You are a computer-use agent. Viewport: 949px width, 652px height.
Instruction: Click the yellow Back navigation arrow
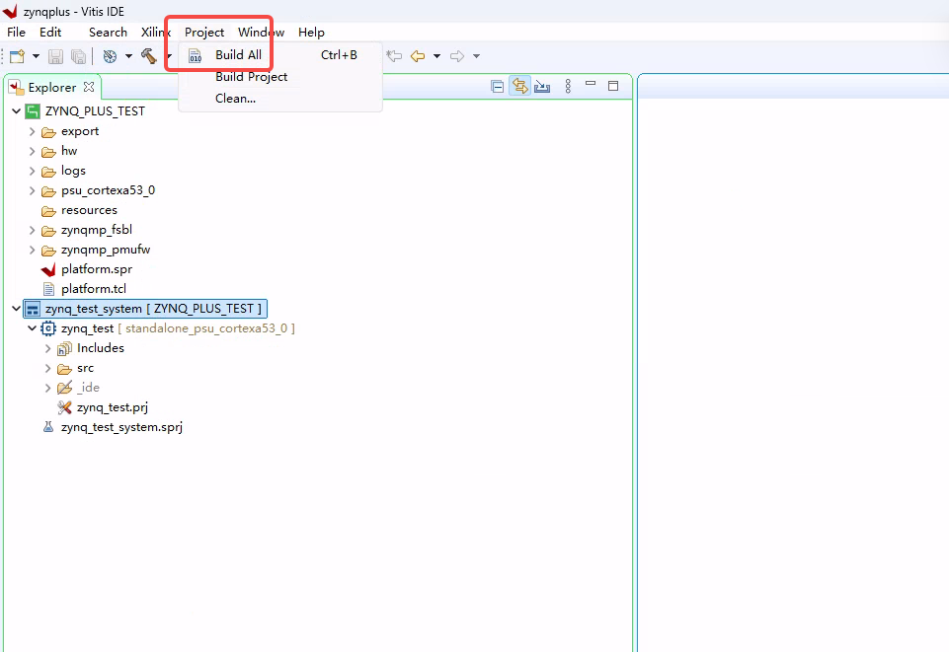pos(418,56)
